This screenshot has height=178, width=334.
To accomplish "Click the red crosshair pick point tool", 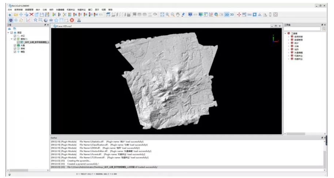I will tap(239, 14).
